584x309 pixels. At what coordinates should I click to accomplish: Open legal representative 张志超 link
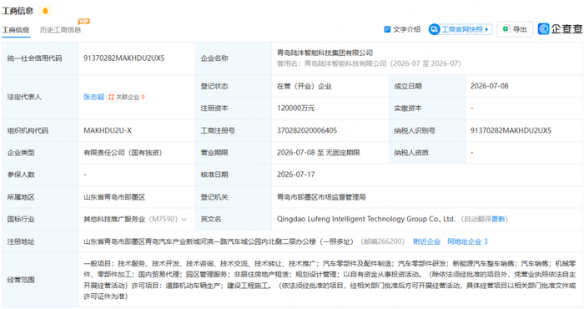[x=93, y=97]
